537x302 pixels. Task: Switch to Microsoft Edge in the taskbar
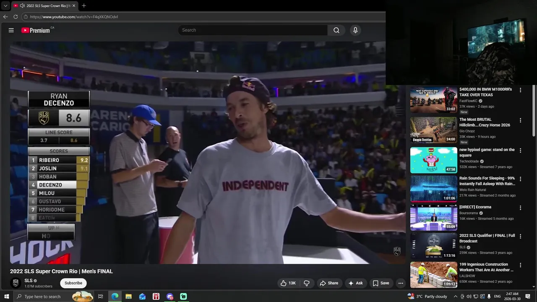(115, 297)
